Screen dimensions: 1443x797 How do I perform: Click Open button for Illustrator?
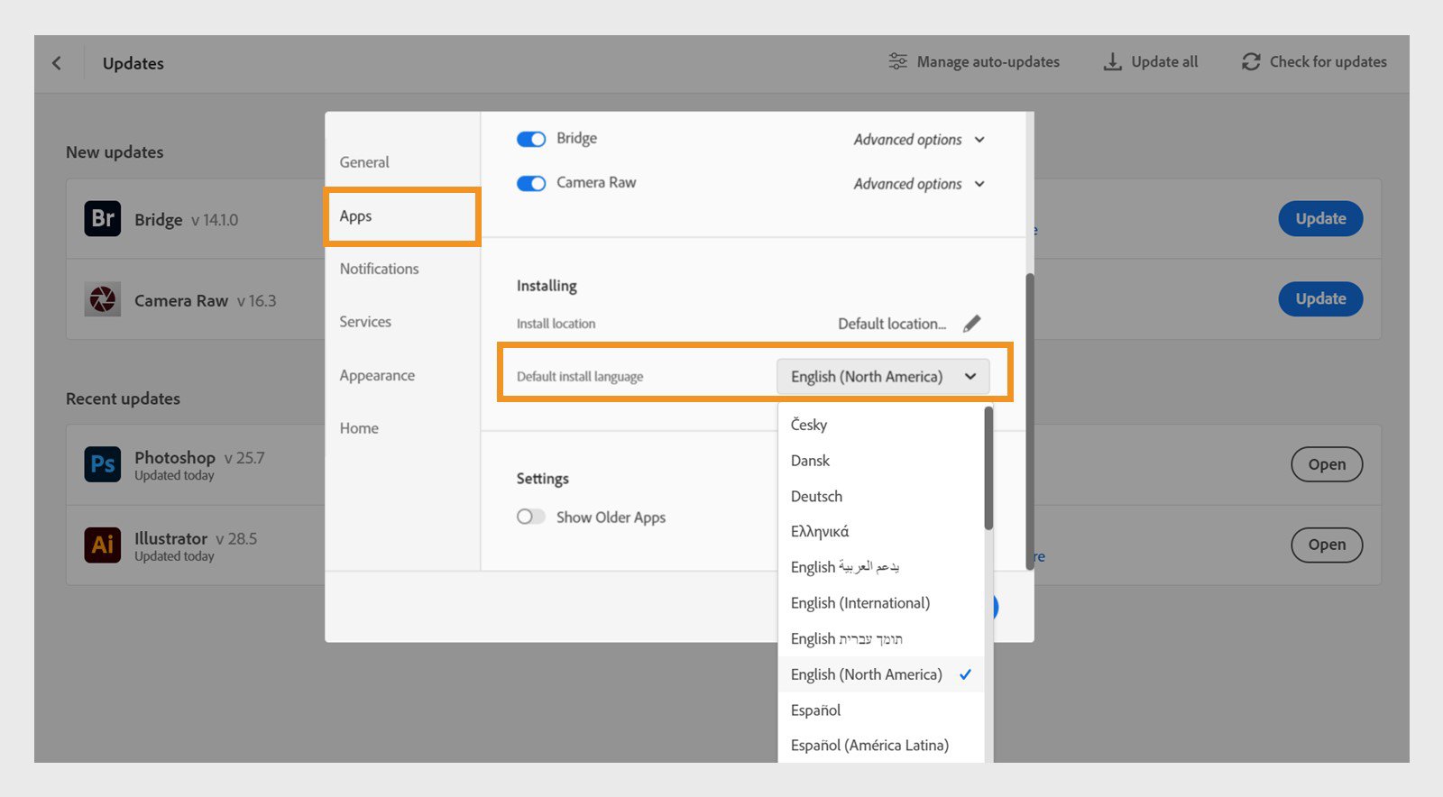pos(1327,545)
